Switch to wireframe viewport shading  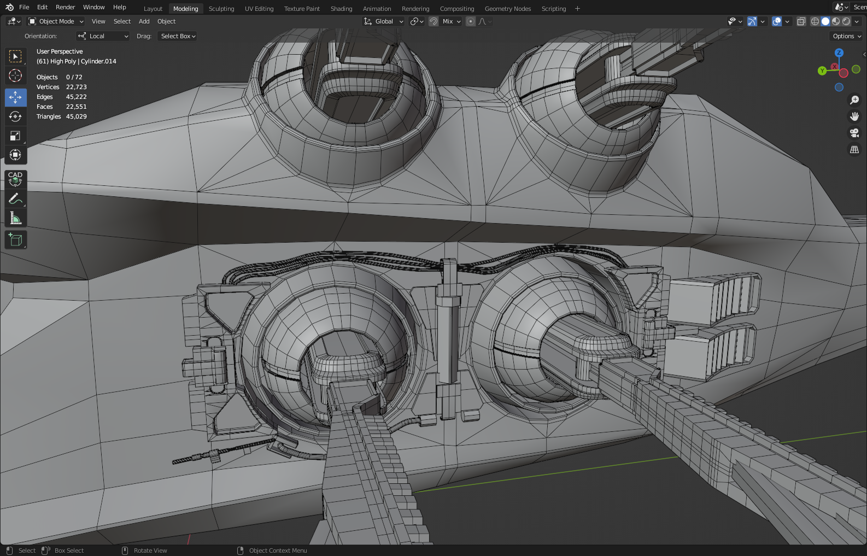[815, 21]
